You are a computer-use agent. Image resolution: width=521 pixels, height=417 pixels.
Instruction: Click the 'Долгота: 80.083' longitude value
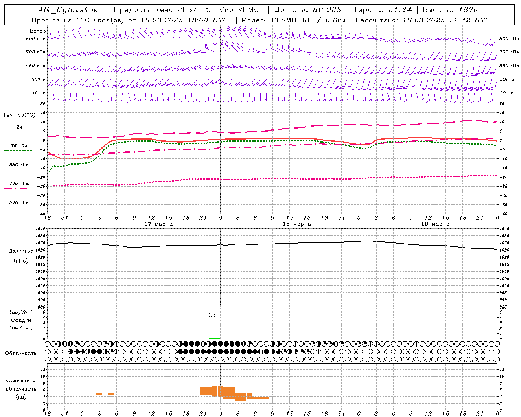(308, 10)
